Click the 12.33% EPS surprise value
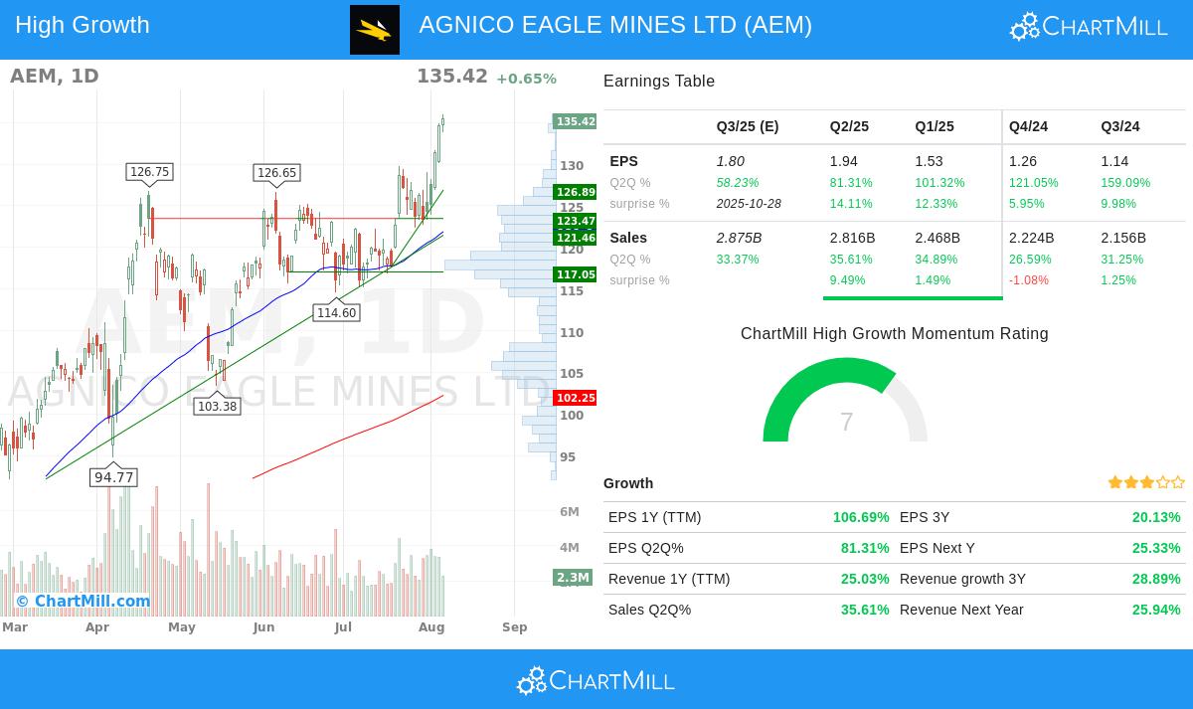 tap(937, 204)
